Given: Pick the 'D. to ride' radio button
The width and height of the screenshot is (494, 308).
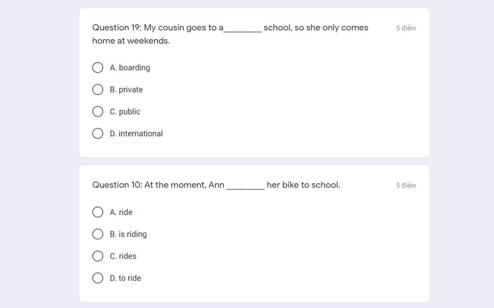Looking at the screenshot, I should [x=97, y=278].
